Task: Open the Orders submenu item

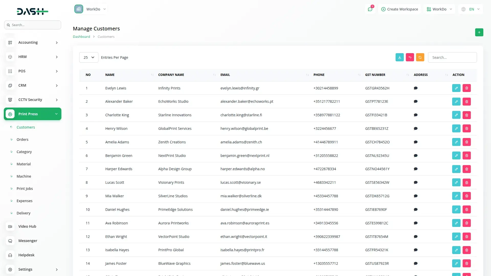Action: pyautogui.click(x=23, y=140)
